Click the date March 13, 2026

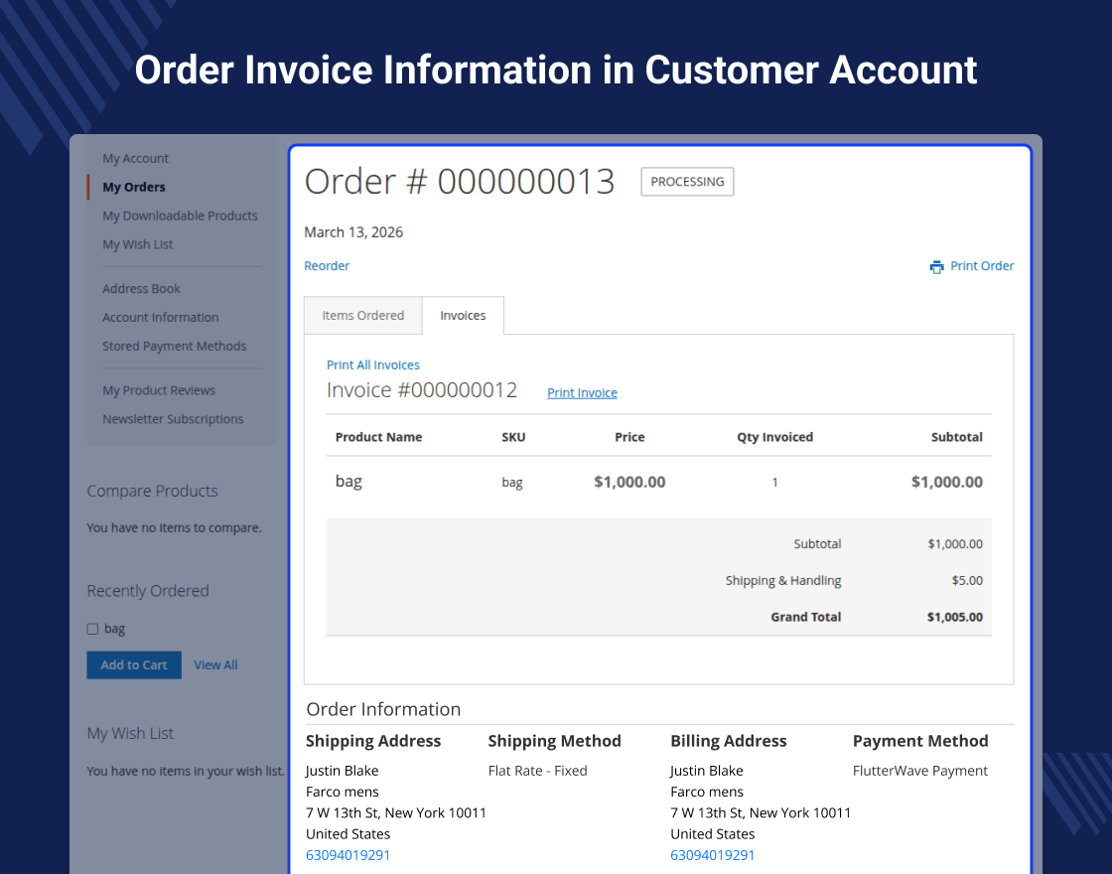(353, 232)
